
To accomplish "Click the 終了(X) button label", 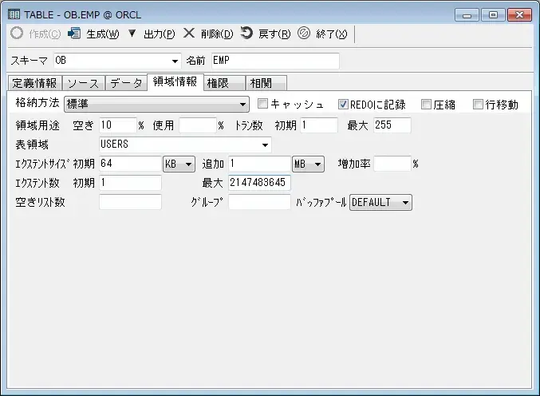I will tap(332, 34).
